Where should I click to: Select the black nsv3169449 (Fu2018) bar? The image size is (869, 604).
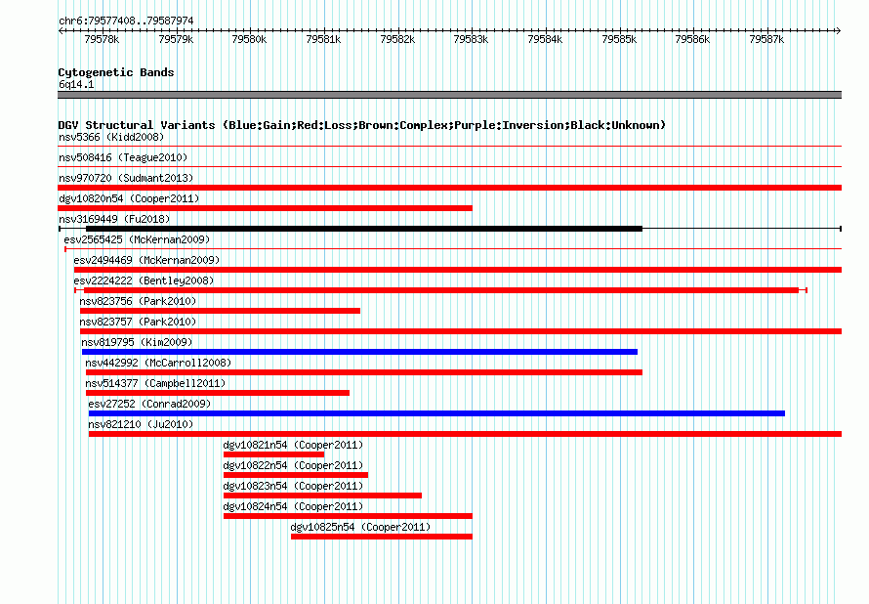(364, 229)
